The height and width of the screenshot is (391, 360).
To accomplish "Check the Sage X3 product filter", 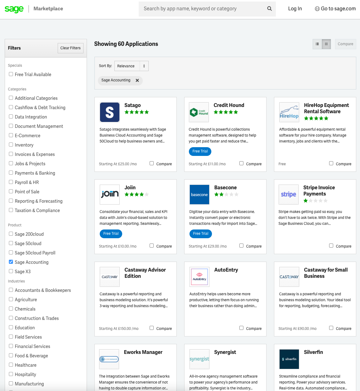I will [11, 271].
